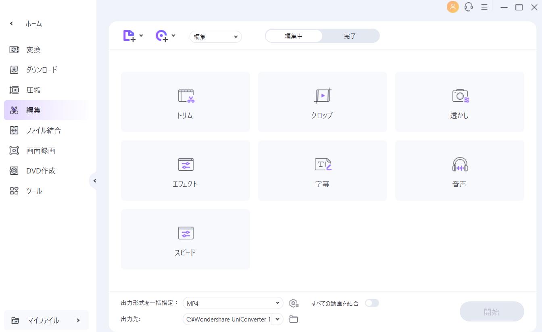Click the 開始 button
The height and width of the screenshot is (332, 542).
(492, 312)
